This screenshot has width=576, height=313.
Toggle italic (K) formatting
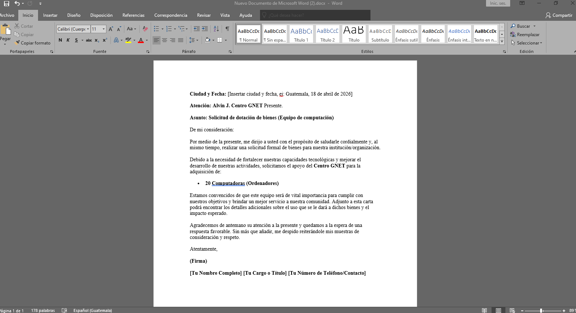[68, 40]
